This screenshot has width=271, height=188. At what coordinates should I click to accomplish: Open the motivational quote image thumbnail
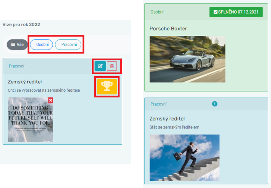(x=30, y=120)
